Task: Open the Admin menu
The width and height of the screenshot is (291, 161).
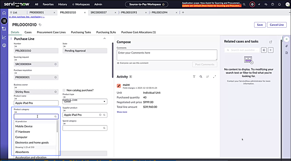Action: tap(98, 4)
